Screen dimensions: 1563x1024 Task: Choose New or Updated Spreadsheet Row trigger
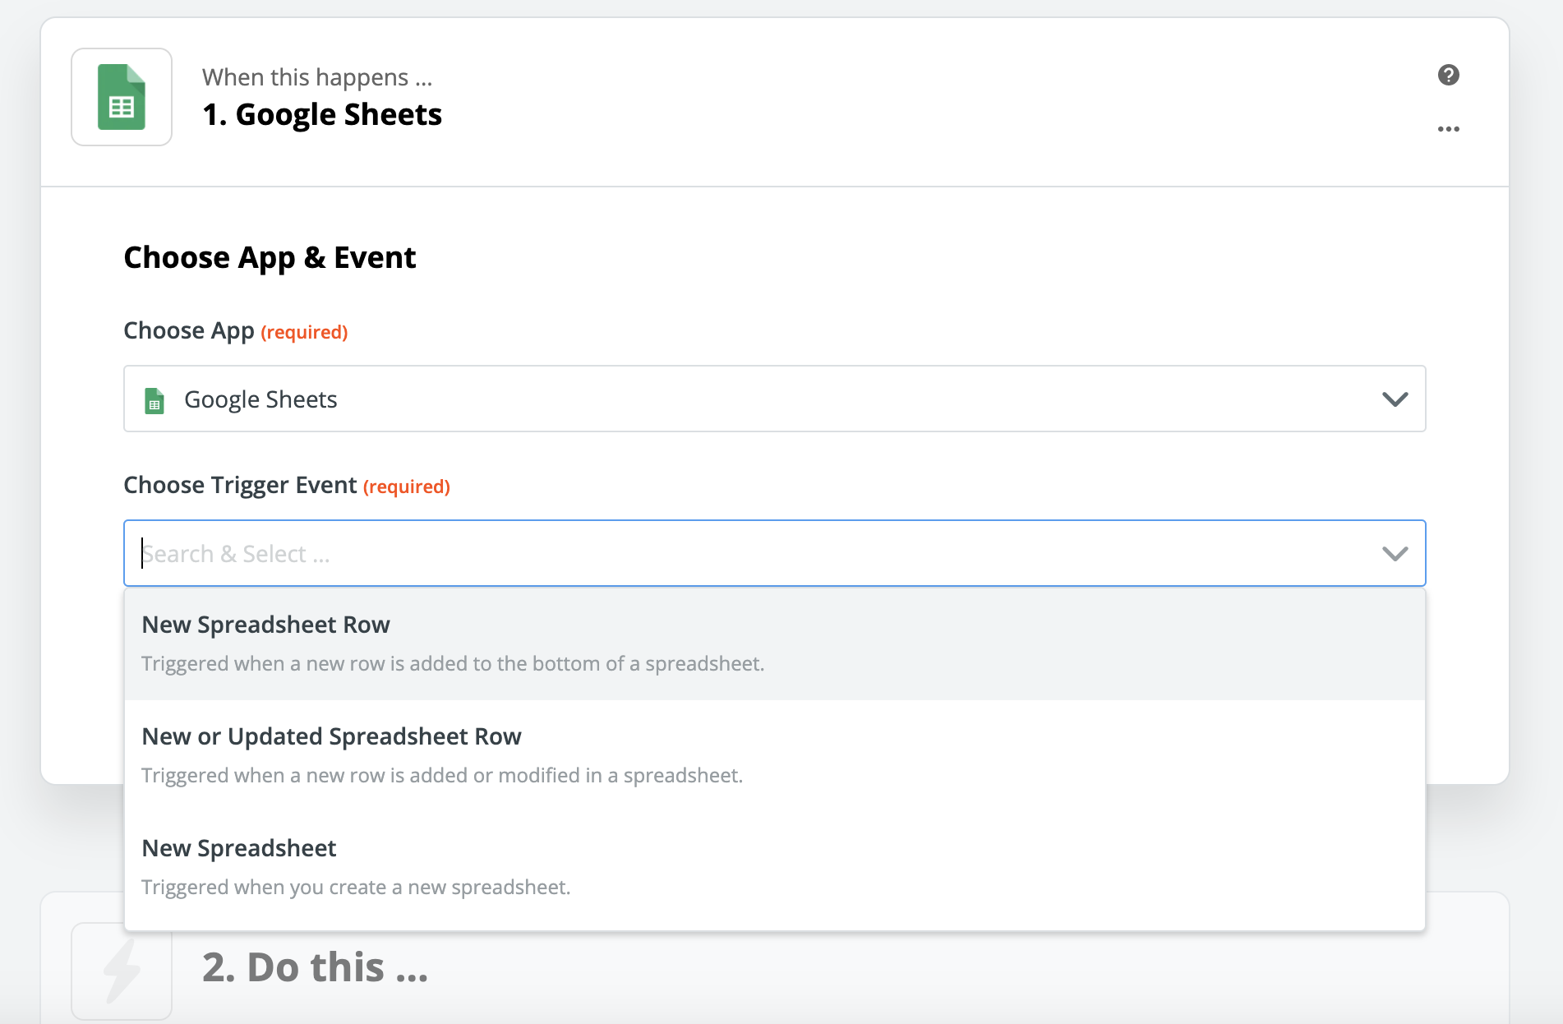tap(774, 755)
